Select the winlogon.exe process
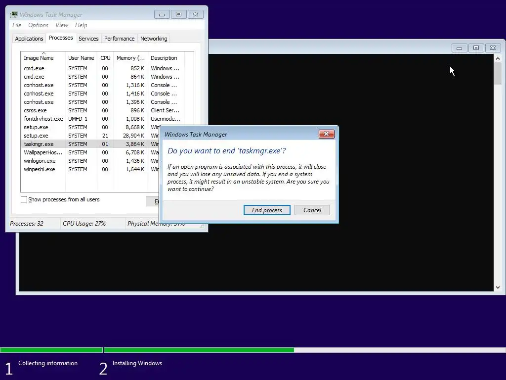 point(90,161)
